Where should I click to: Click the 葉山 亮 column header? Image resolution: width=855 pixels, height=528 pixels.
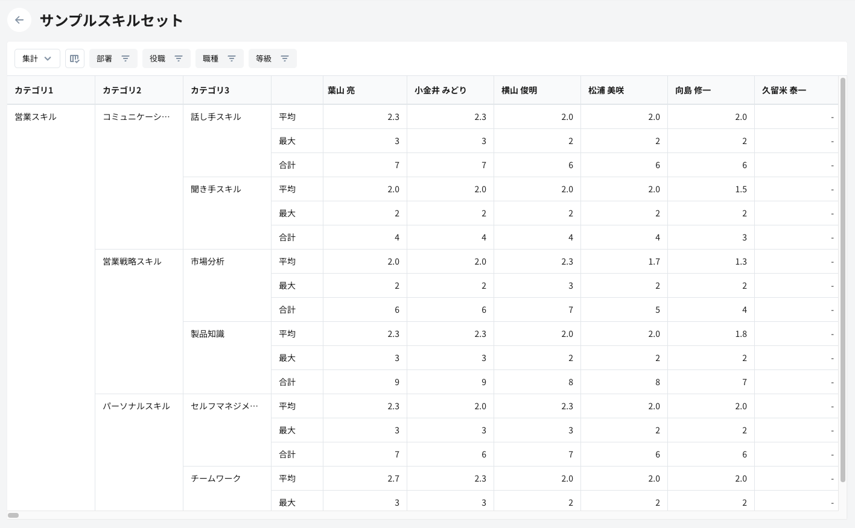point(342,90)
